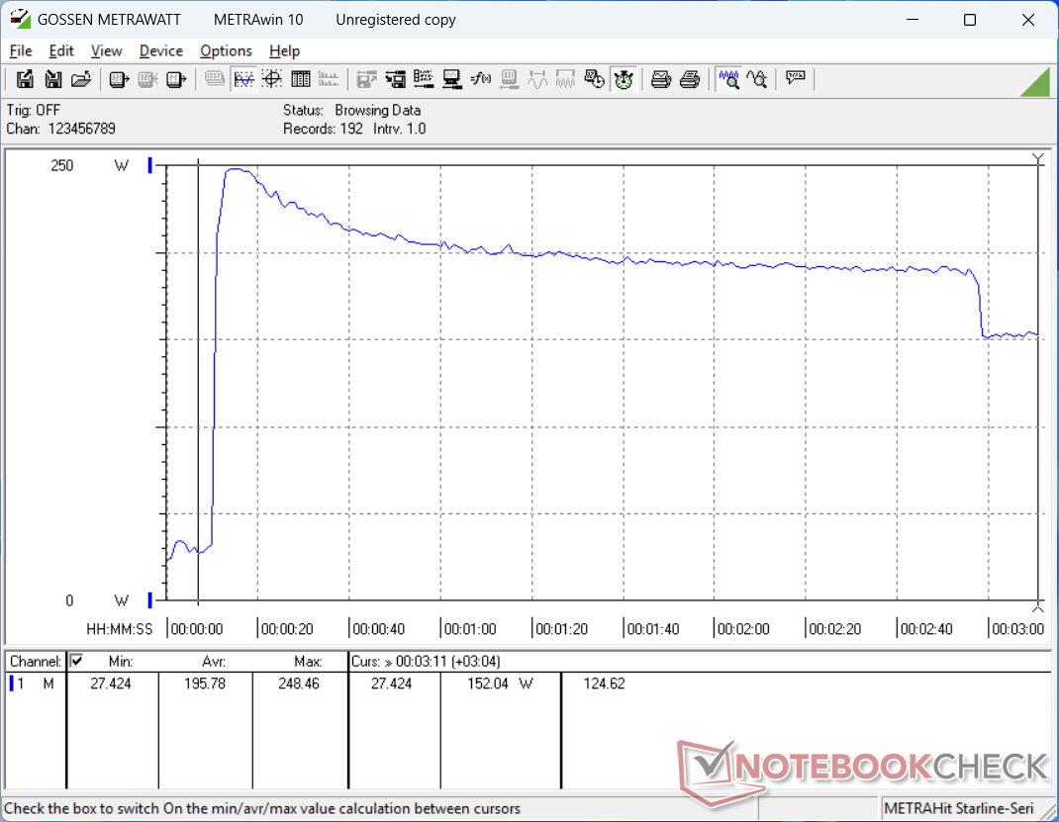
Task: Click the zoom into curve magnifier icon
Action: click(756, 80)
